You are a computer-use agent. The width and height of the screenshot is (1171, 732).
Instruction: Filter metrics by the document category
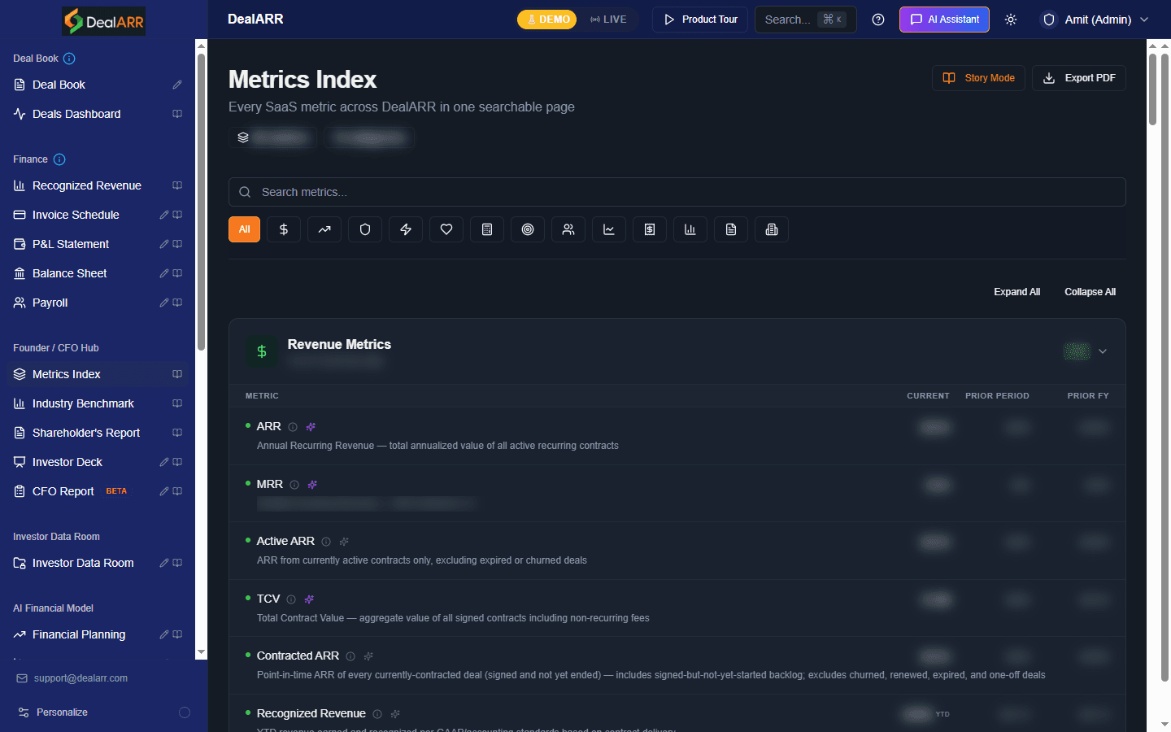[x=731, y=229]
